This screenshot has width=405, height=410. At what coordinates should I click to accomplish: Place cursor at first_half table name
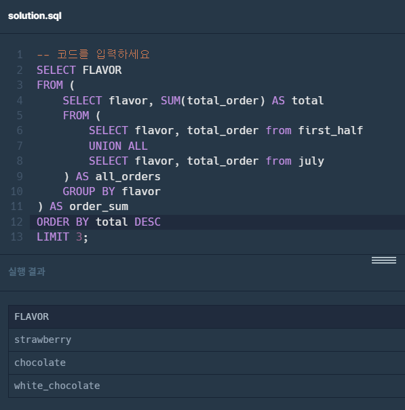(x=330, y=131)
